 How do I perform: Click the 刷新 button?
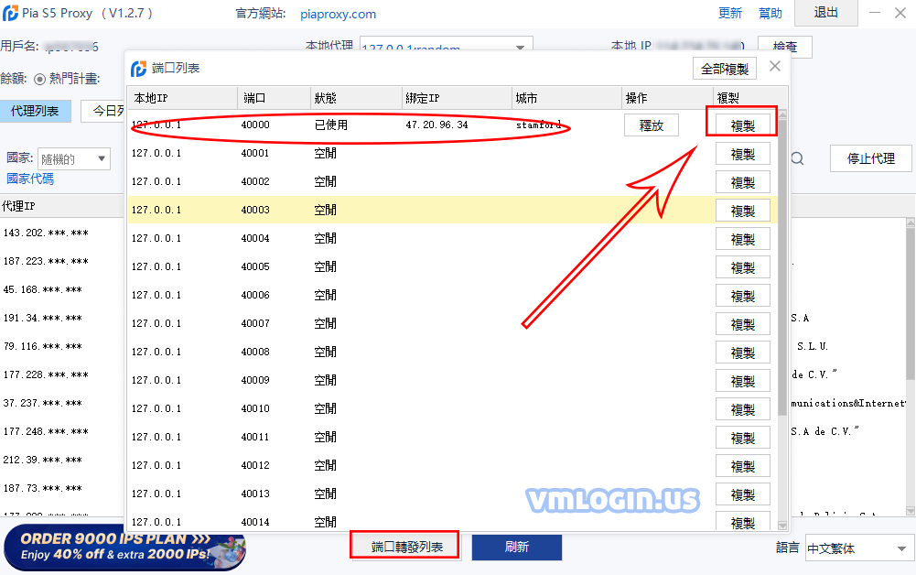[x=517, y=548]
